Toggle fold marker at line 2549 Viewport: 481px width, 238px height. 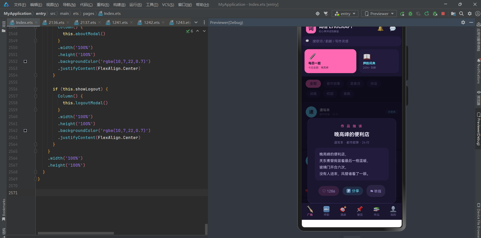tap(36, 41)
